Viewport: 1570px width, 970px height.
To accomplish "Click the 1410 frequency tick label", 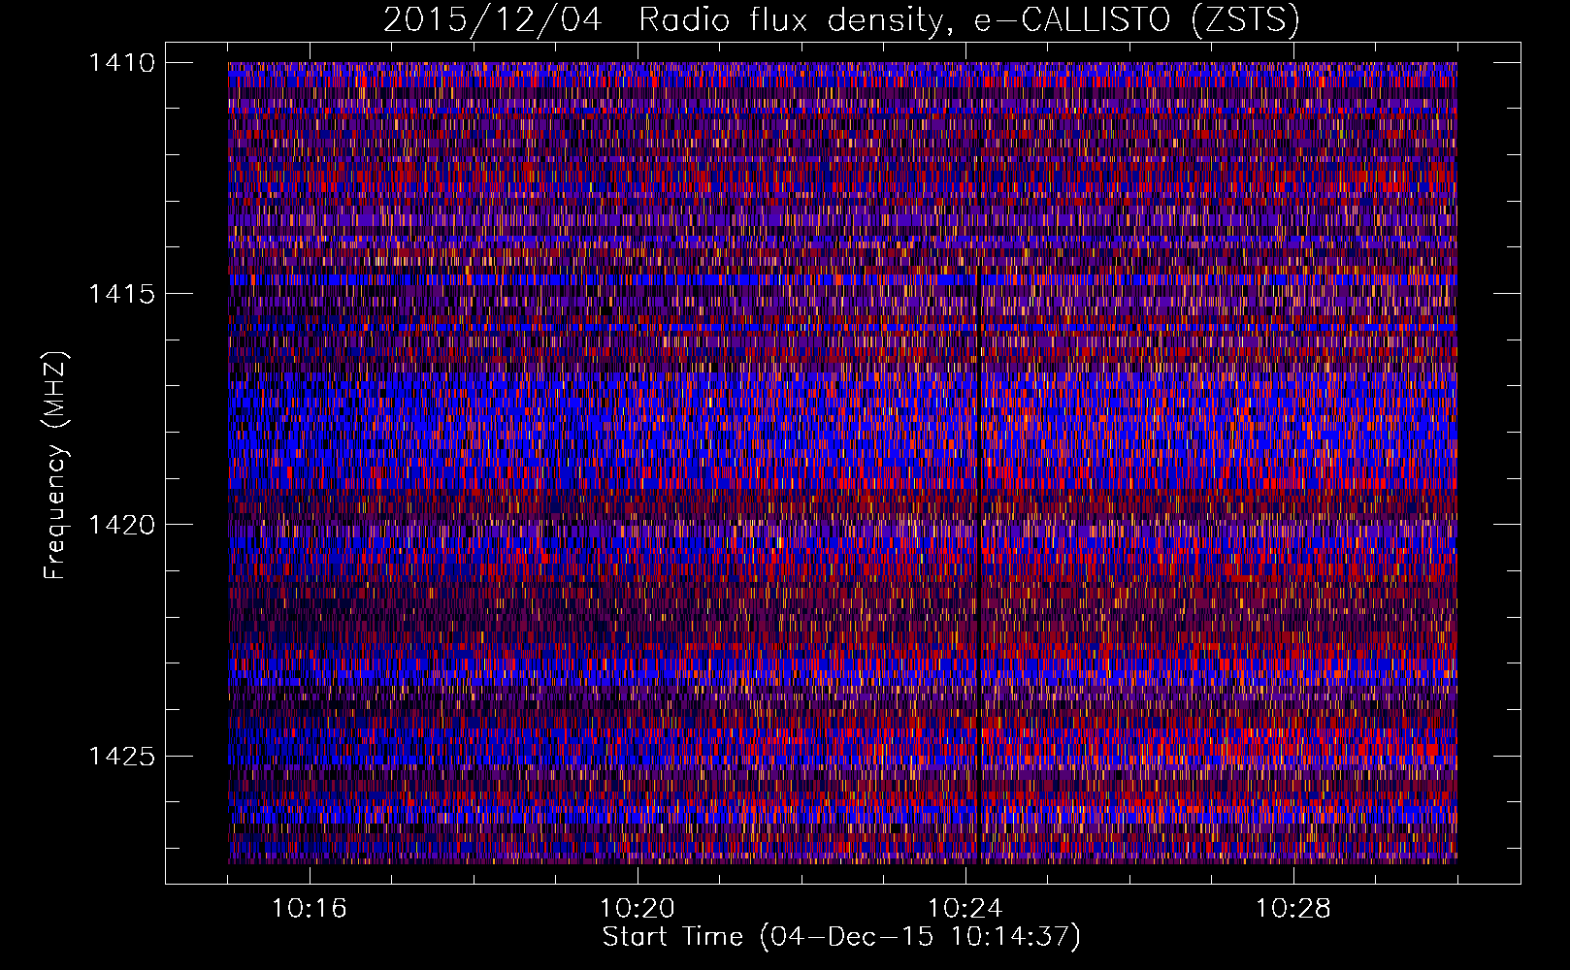I will pos(122,63).
